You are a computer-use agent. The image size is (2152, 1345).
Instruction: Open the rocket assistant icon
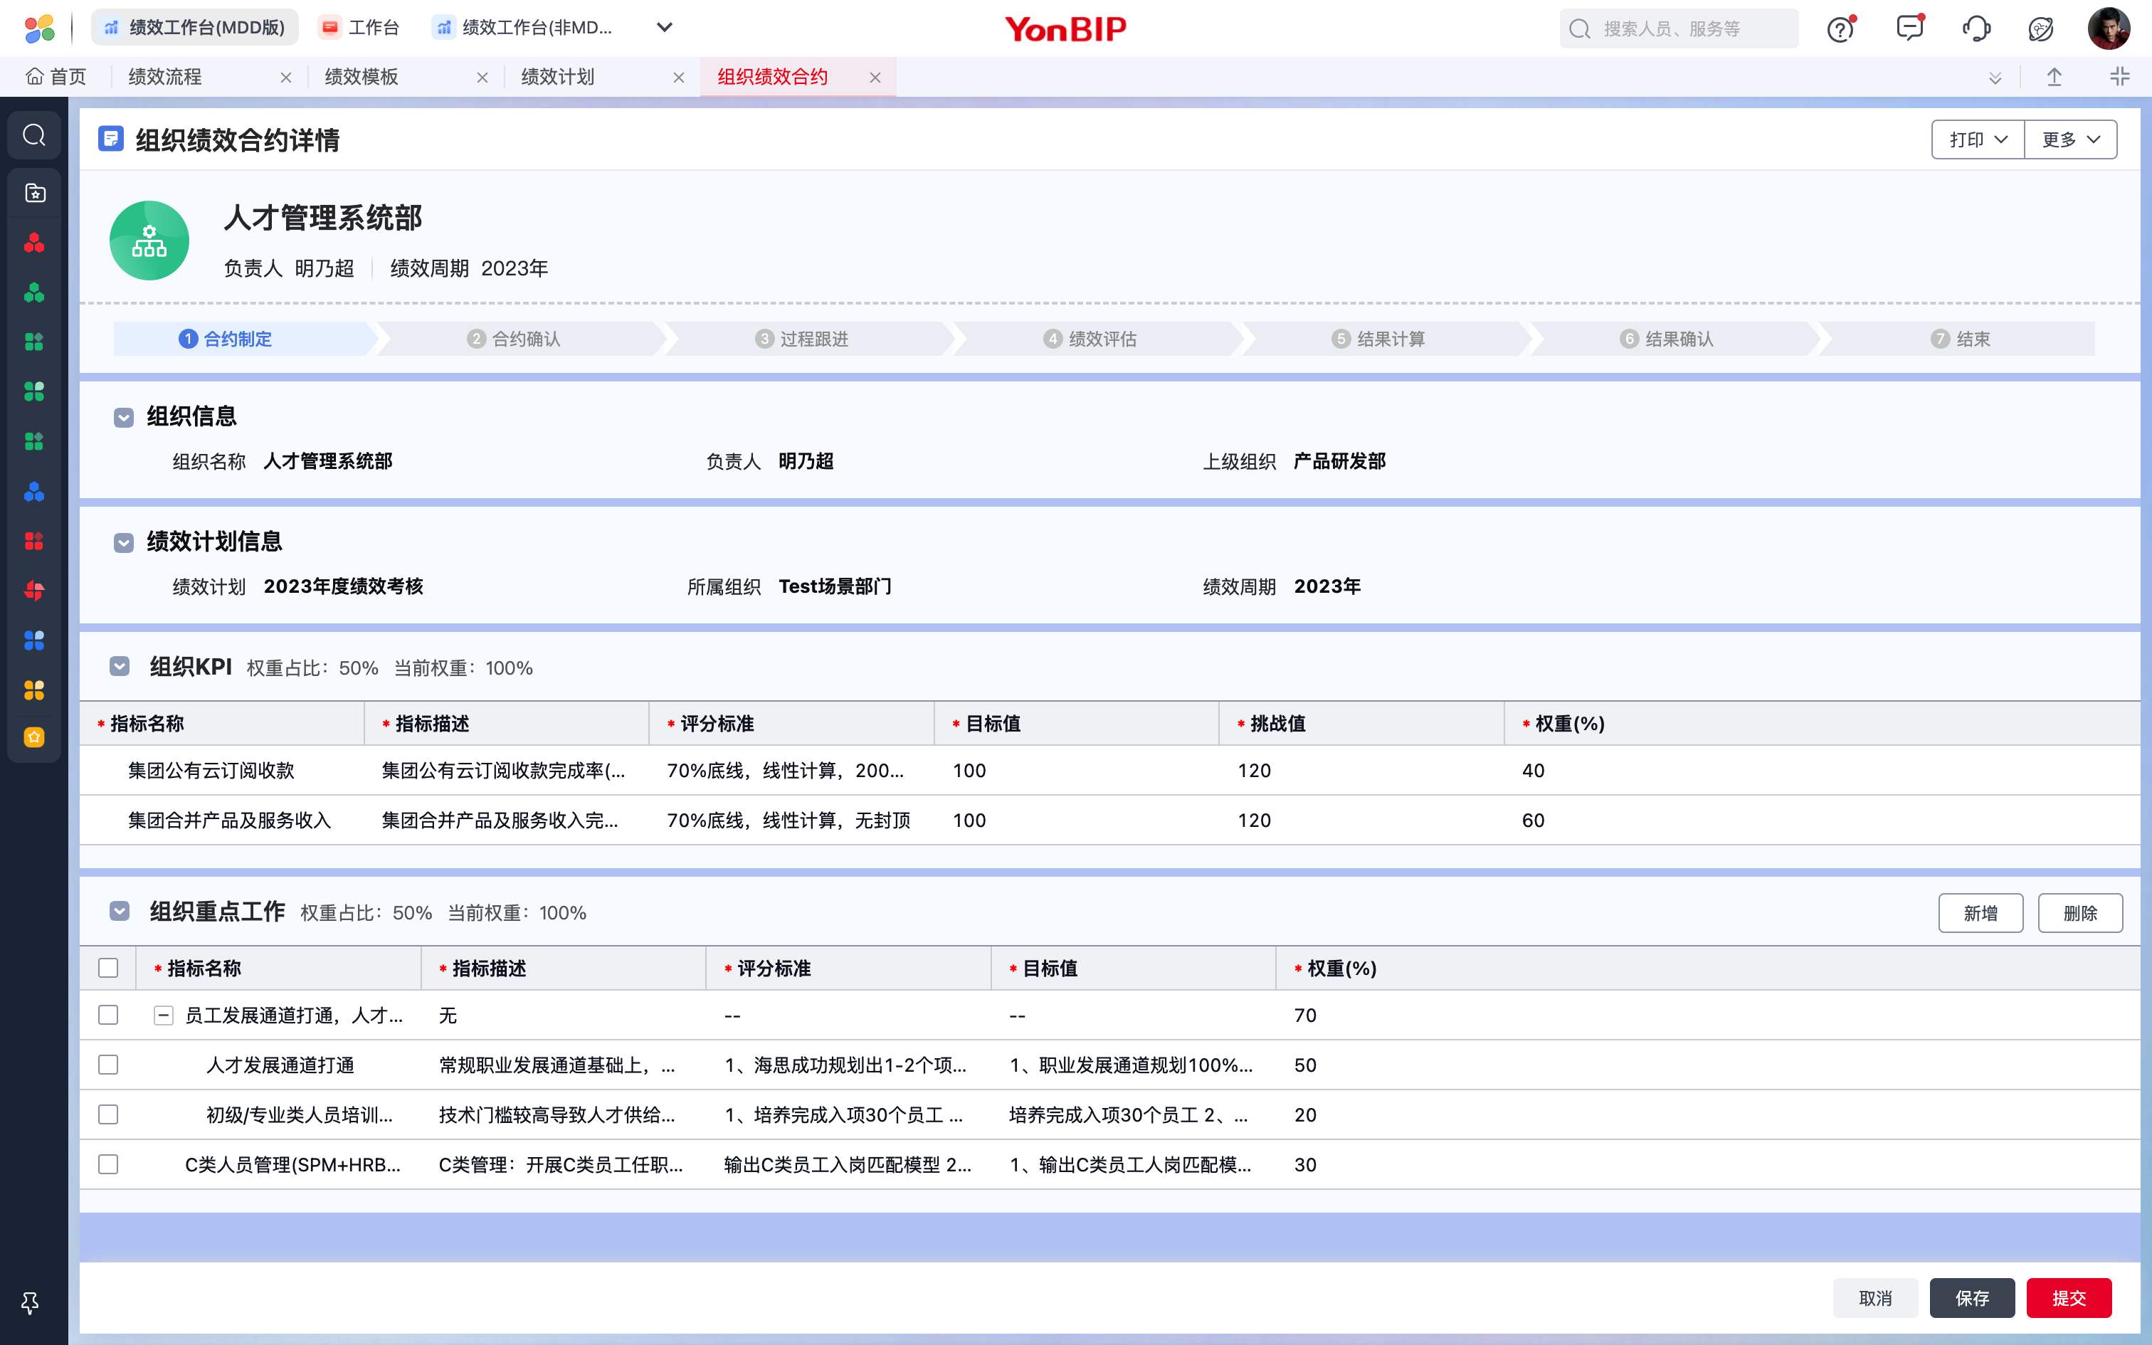(2041, 29)
